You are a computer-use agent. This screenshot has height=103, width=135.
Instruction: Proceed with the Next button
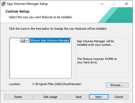tap(99, 97)
